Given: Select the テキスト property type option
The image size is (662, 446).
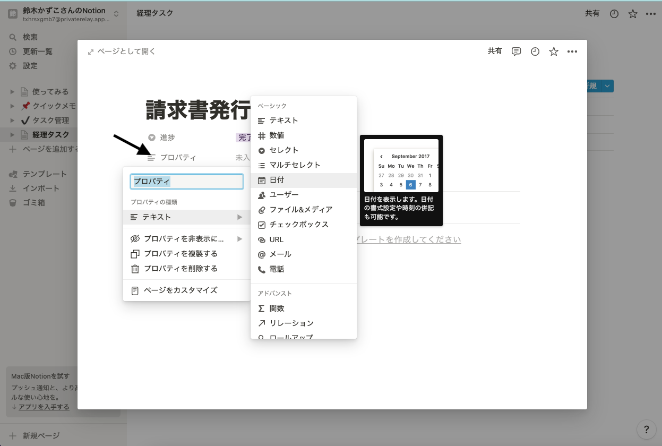Looking at the screenshot, I should click(304, 121).
